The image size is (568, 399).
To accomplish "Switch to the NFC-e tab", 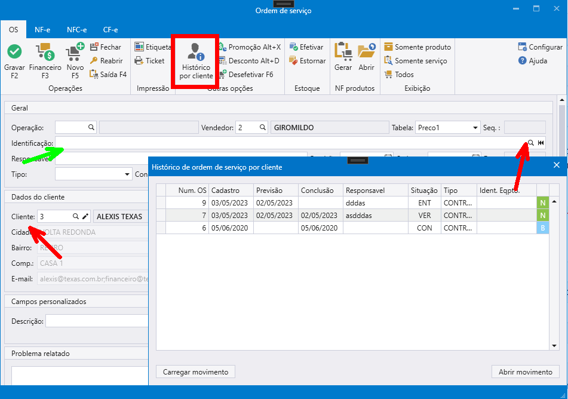I will tap(77, 30).
